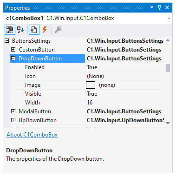175x176 pixels.
Task: Collapse the ButtonsSettings node
Action: tap(7, 41)
